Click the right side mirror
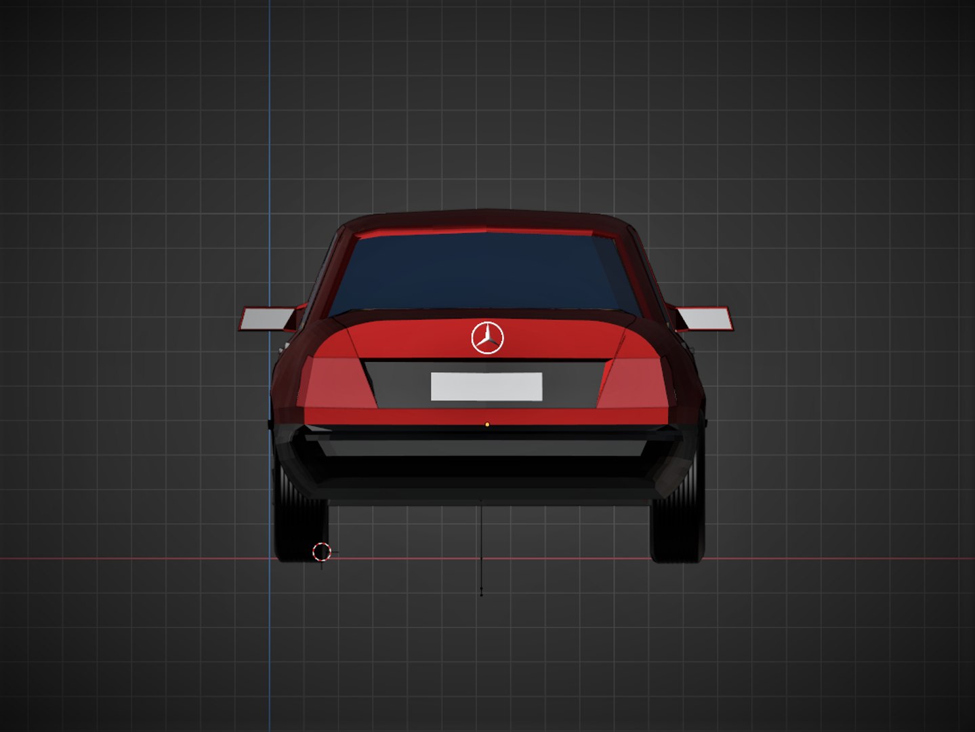975x732 pixels. (x=705, y=319)
